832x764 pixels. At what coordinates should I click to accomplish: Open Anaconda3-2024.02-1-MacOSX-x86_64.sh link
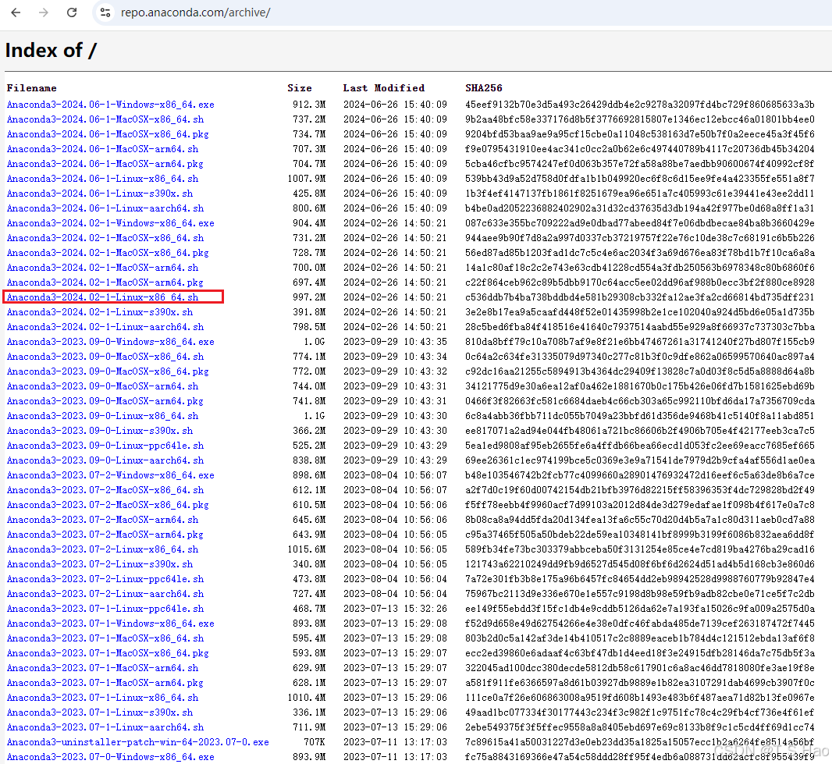coord(105,238)
